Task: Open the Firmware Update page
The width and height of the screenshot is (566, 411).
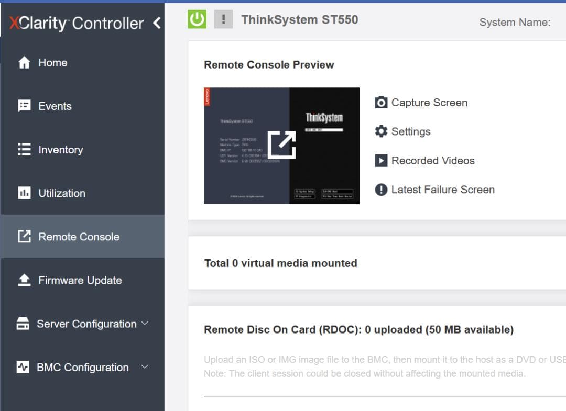Action: pyautogui.click(x=80, y=280)
